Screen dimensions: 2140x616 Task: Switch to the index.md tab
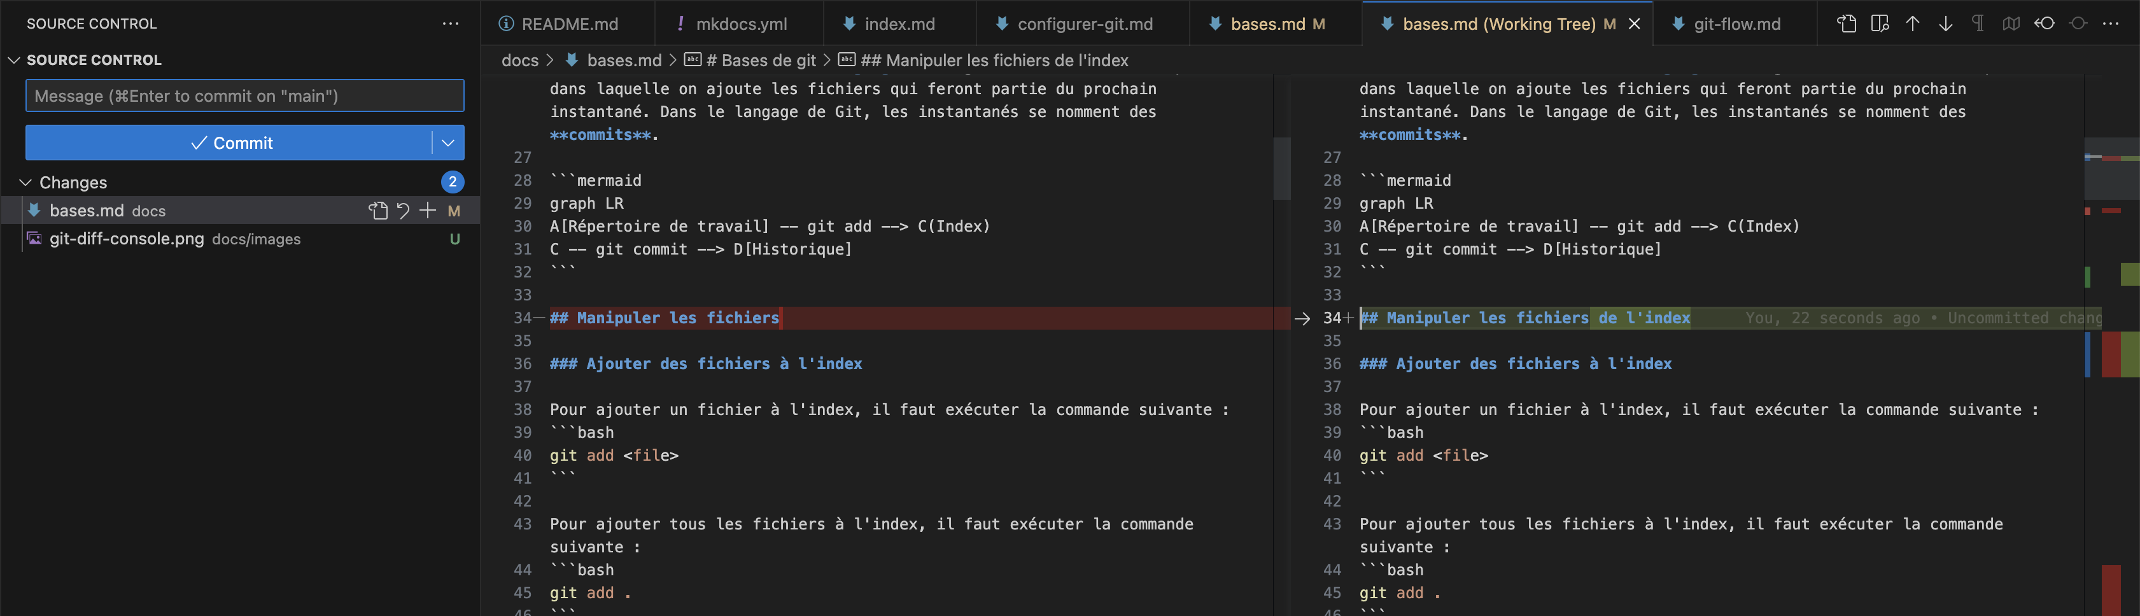(x=899, y=24)
